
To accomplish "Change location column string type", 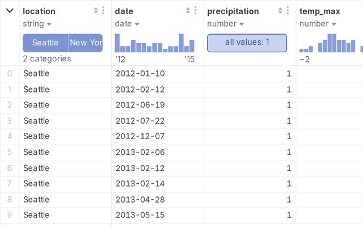I will [37, 24].
